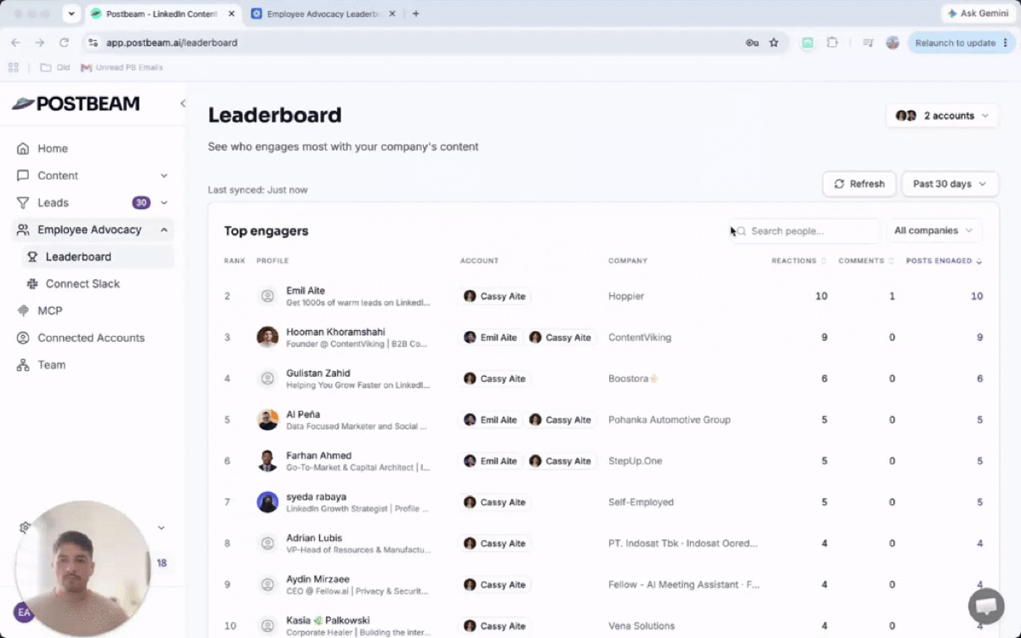1021x638 pixels.
Task: Click in the Search people field
Action: click(806, 231)
